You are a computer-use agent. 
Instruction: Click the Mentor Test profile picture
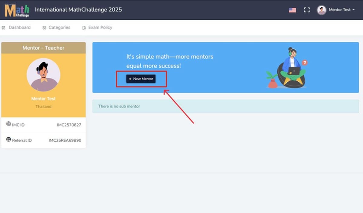click(43, 75)
